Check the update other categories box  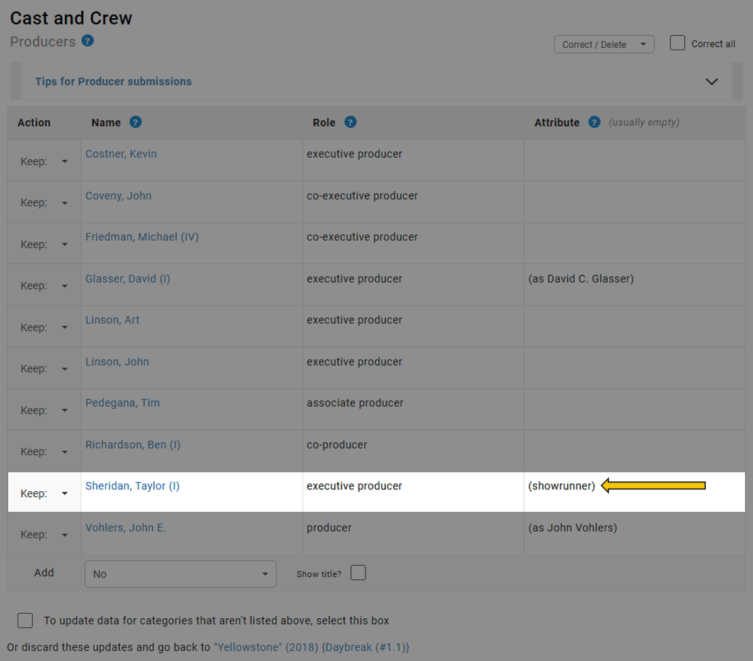pos(25,620)
